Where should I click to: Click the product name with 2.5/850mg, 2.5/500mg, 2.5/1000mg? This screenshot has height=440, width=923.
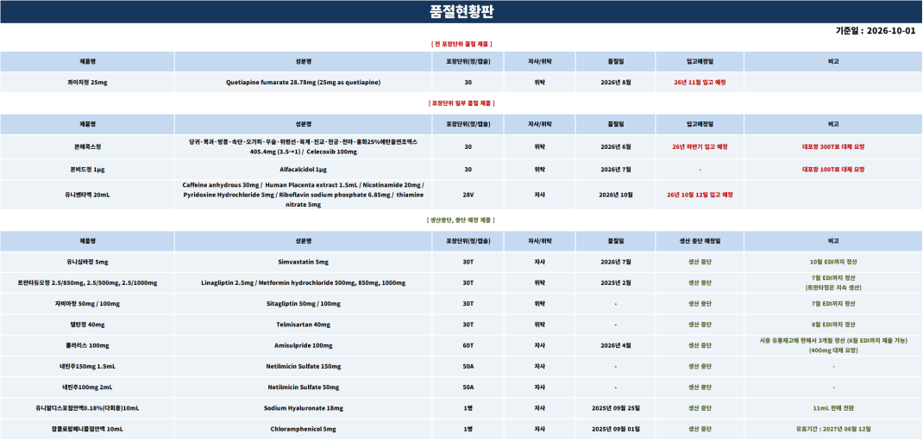pyautogui.click(x=87, y=282)
